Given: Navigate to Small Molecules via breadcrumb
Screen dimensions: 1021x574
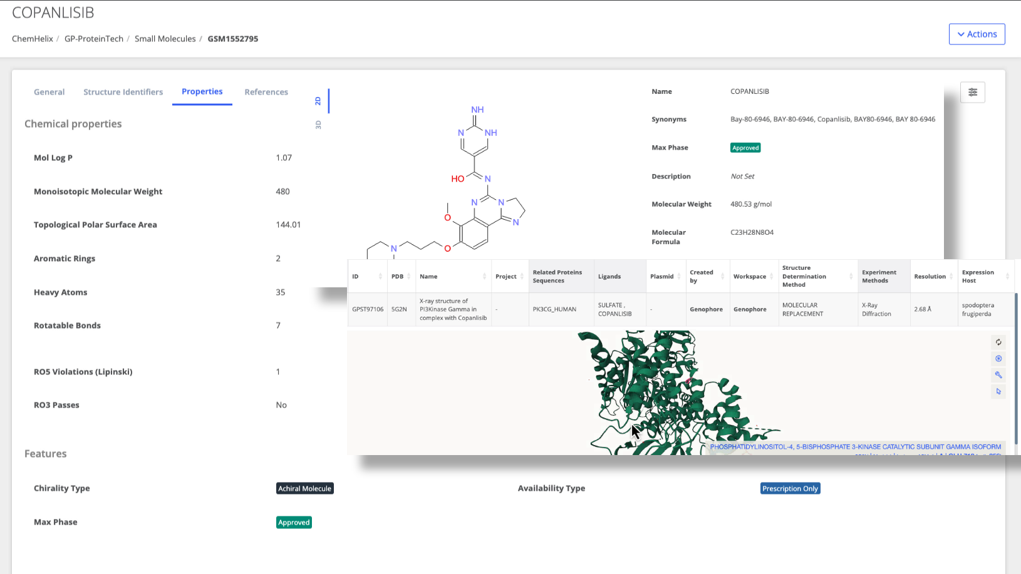Looking at the screenshot, I should pos(165,38).
